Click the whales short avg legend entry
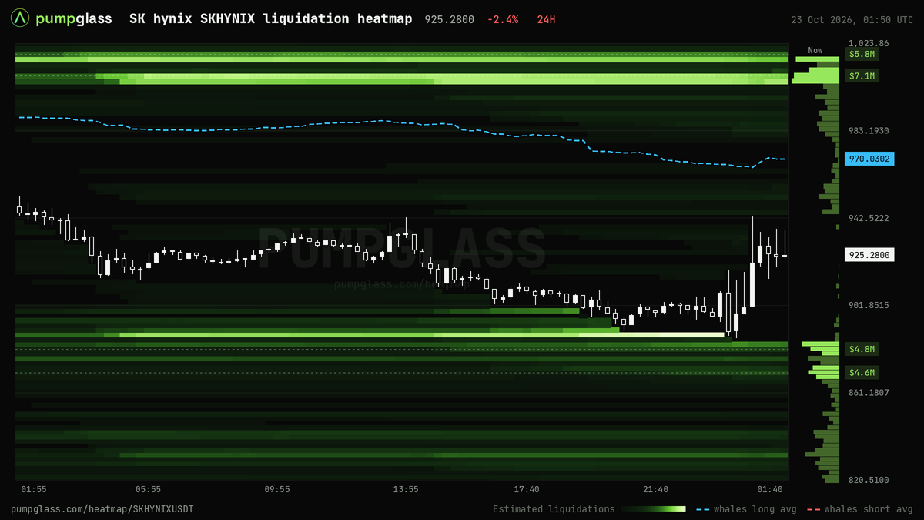The width and height of the screenshot is (924, 520). [x=859, y=509]
